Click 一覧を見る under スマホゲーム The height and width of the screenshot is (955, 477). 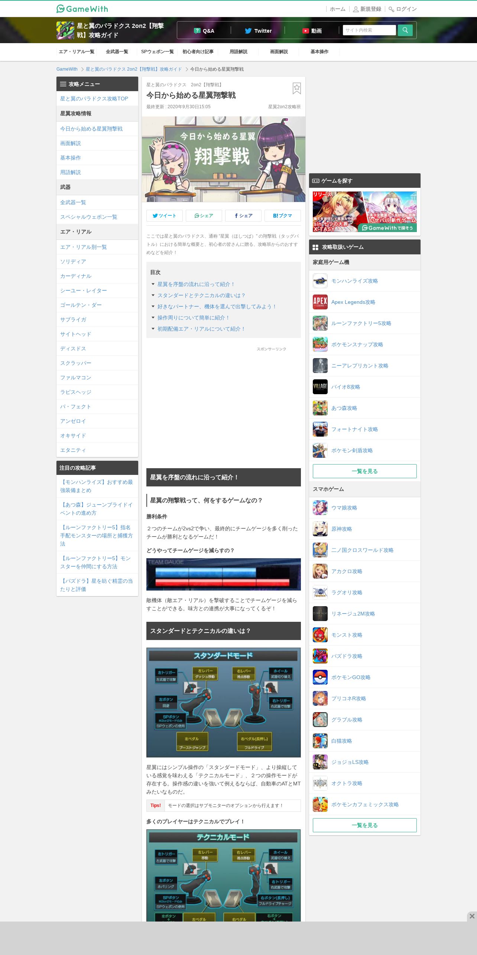coord(365,825)
